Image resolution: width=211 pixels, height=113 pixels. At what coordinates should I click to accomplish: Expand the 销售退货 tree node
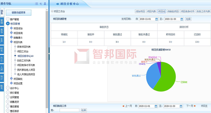tap(8, 102)
